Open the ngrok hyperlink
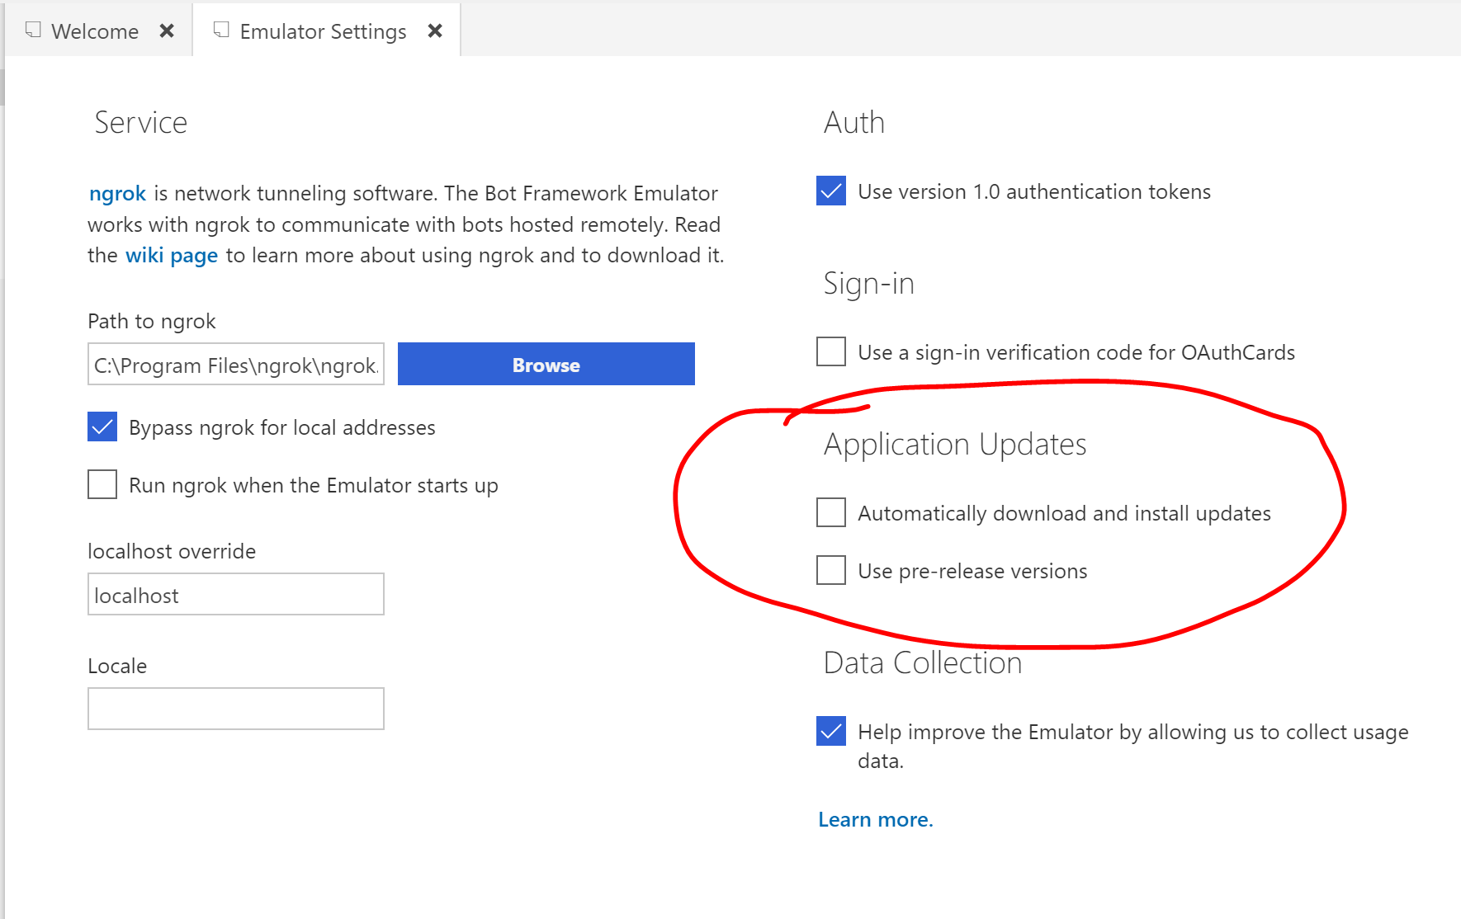1461x919 pixels. [116, 193]
